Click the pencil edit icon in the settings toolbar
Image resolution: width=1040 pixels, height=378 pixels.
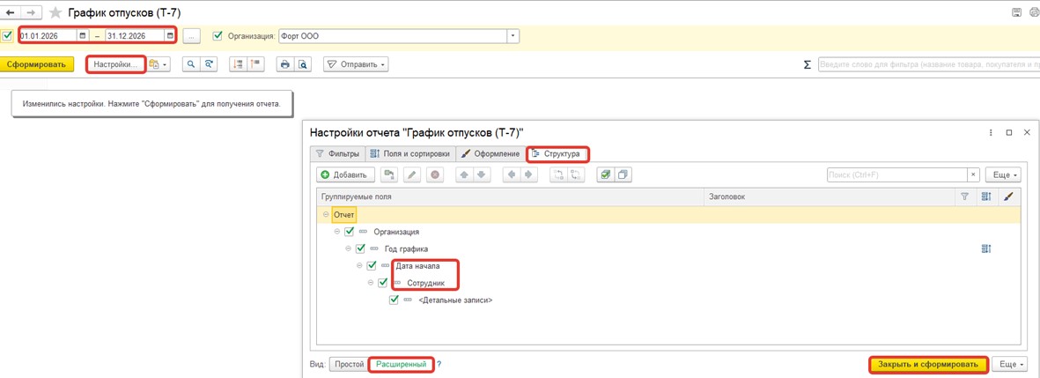coord(411,175)
